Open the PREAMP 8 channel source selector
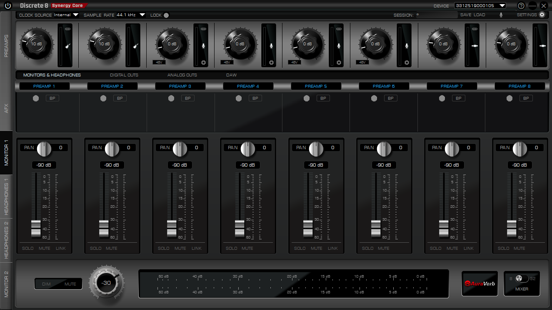Viewport: 552px width, 310px height. [520, 86]
